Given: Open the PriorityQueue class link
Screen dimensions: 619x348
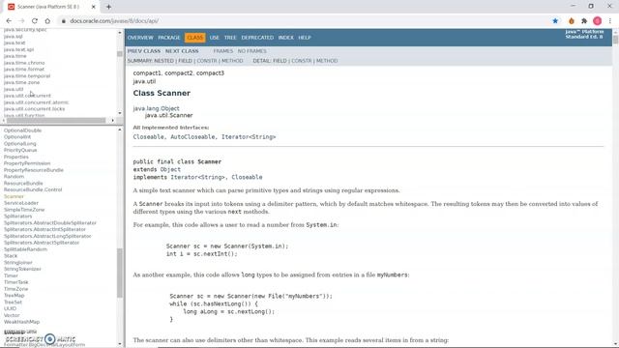Looking at the screenshot, I should 20,150.
